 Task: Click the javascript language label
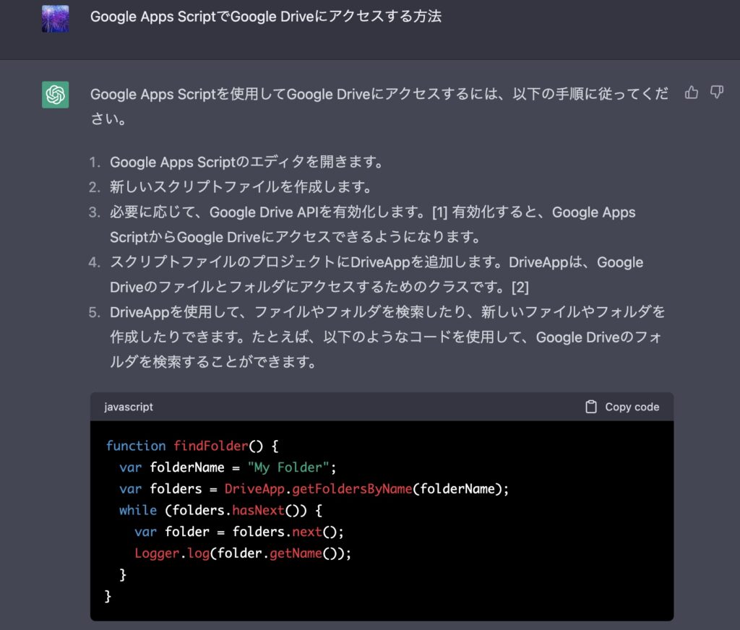[x=129, y=407]
